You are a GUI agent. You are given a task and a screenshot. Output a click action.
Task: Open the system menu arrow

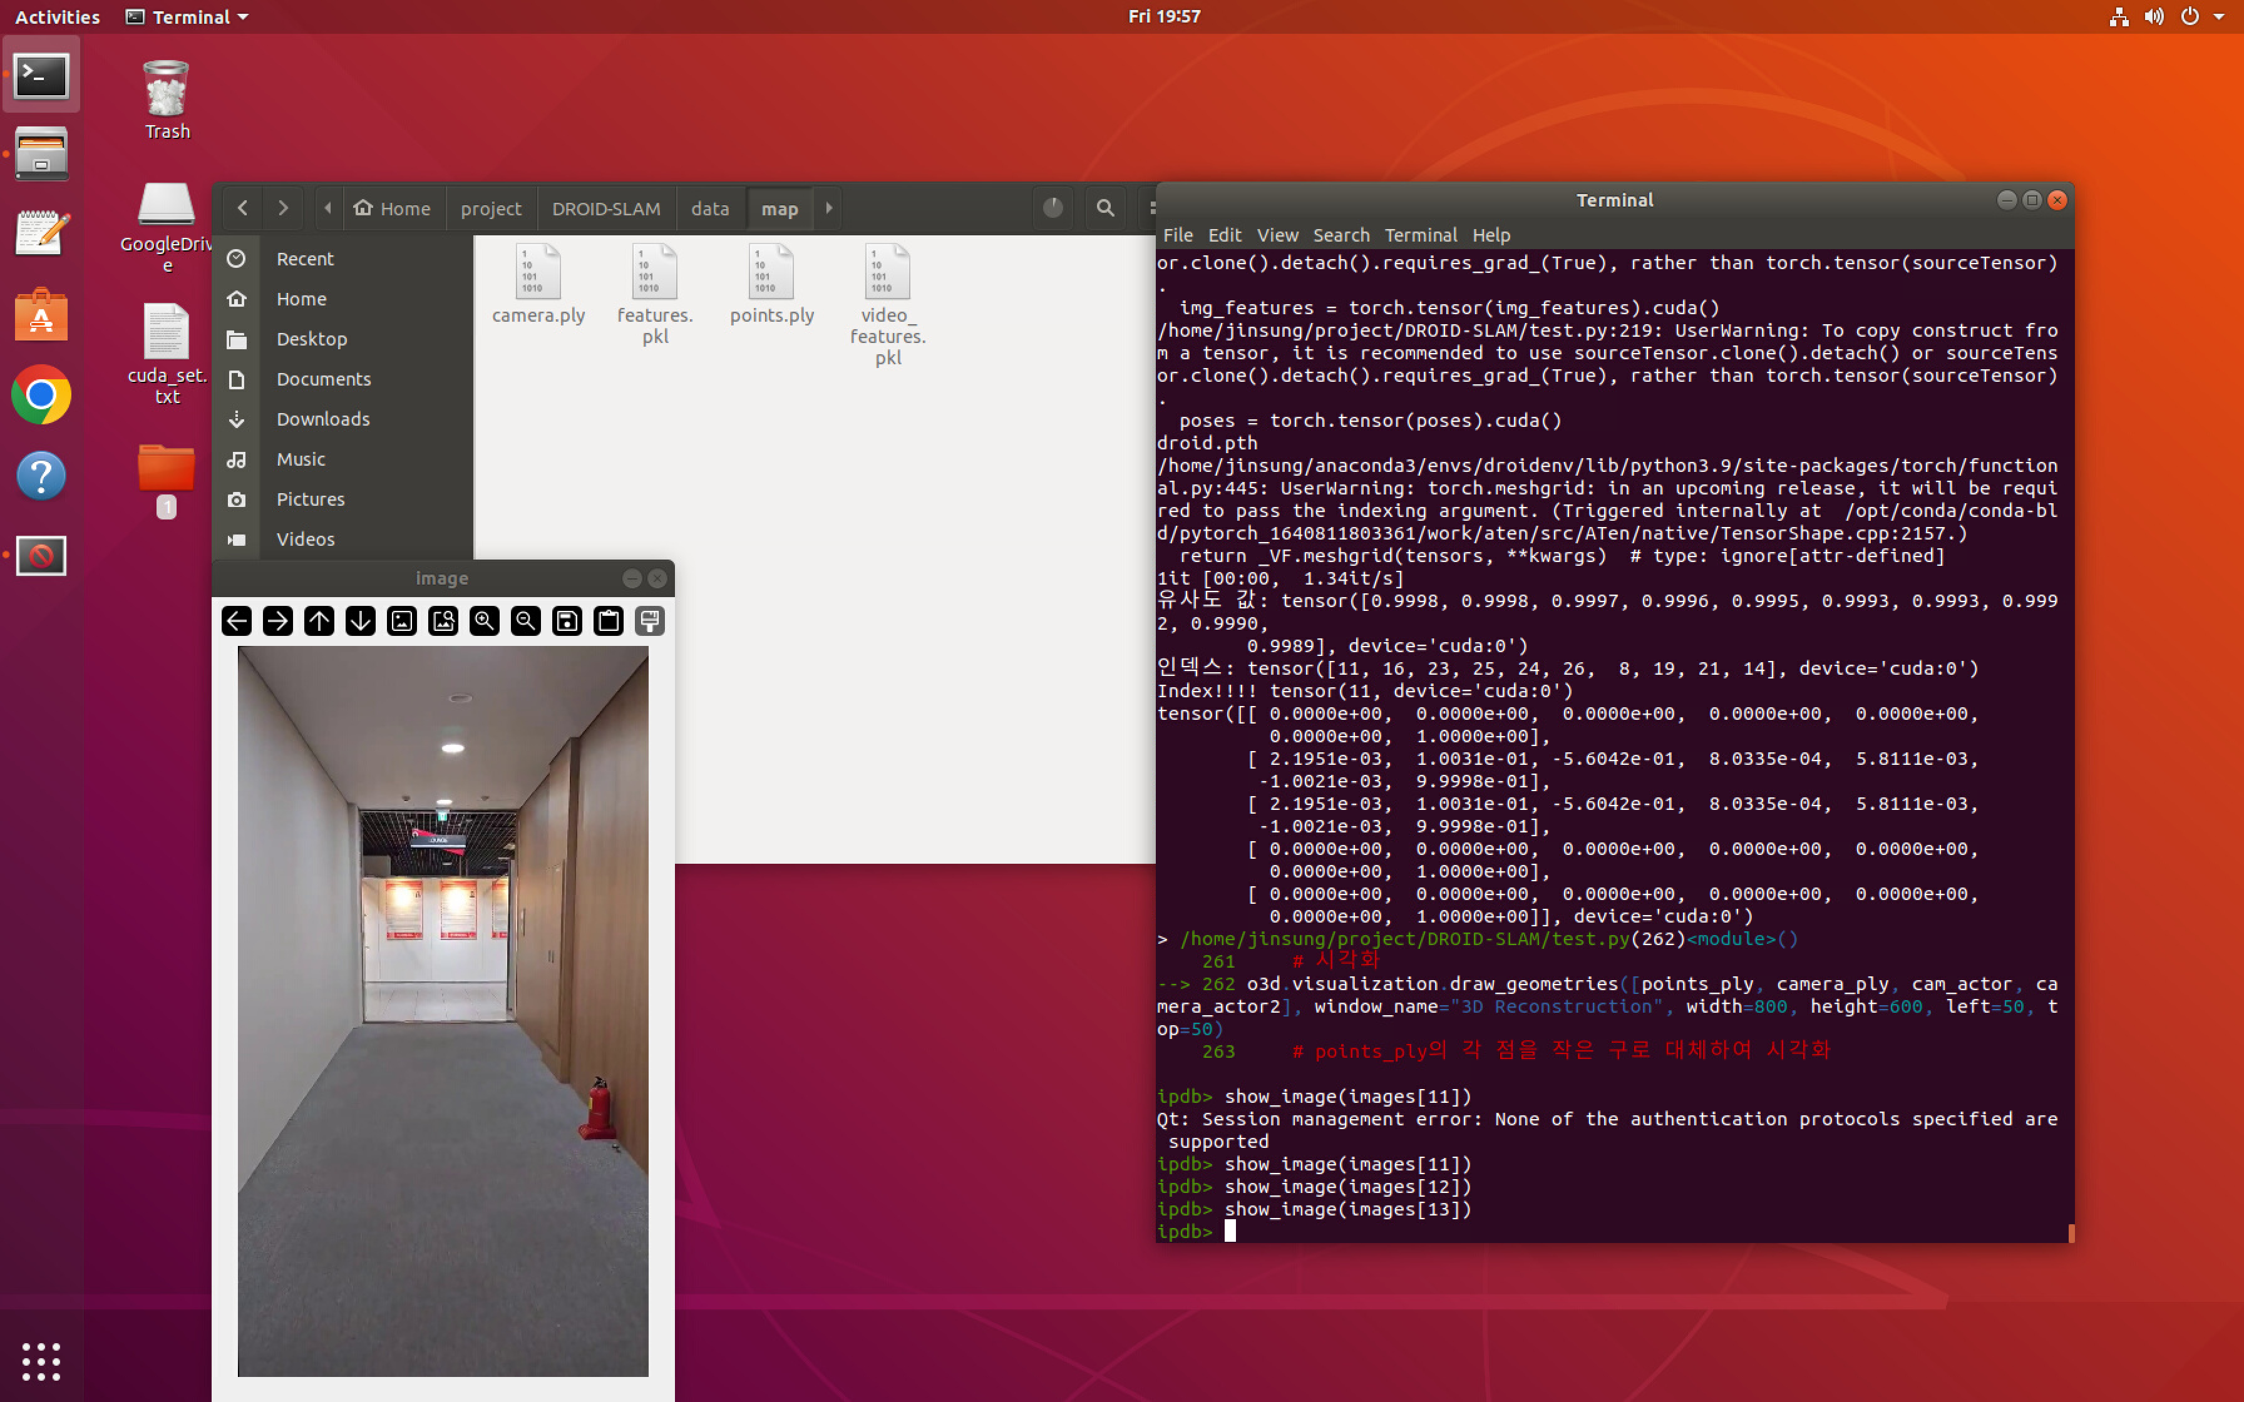point(2219,17)
